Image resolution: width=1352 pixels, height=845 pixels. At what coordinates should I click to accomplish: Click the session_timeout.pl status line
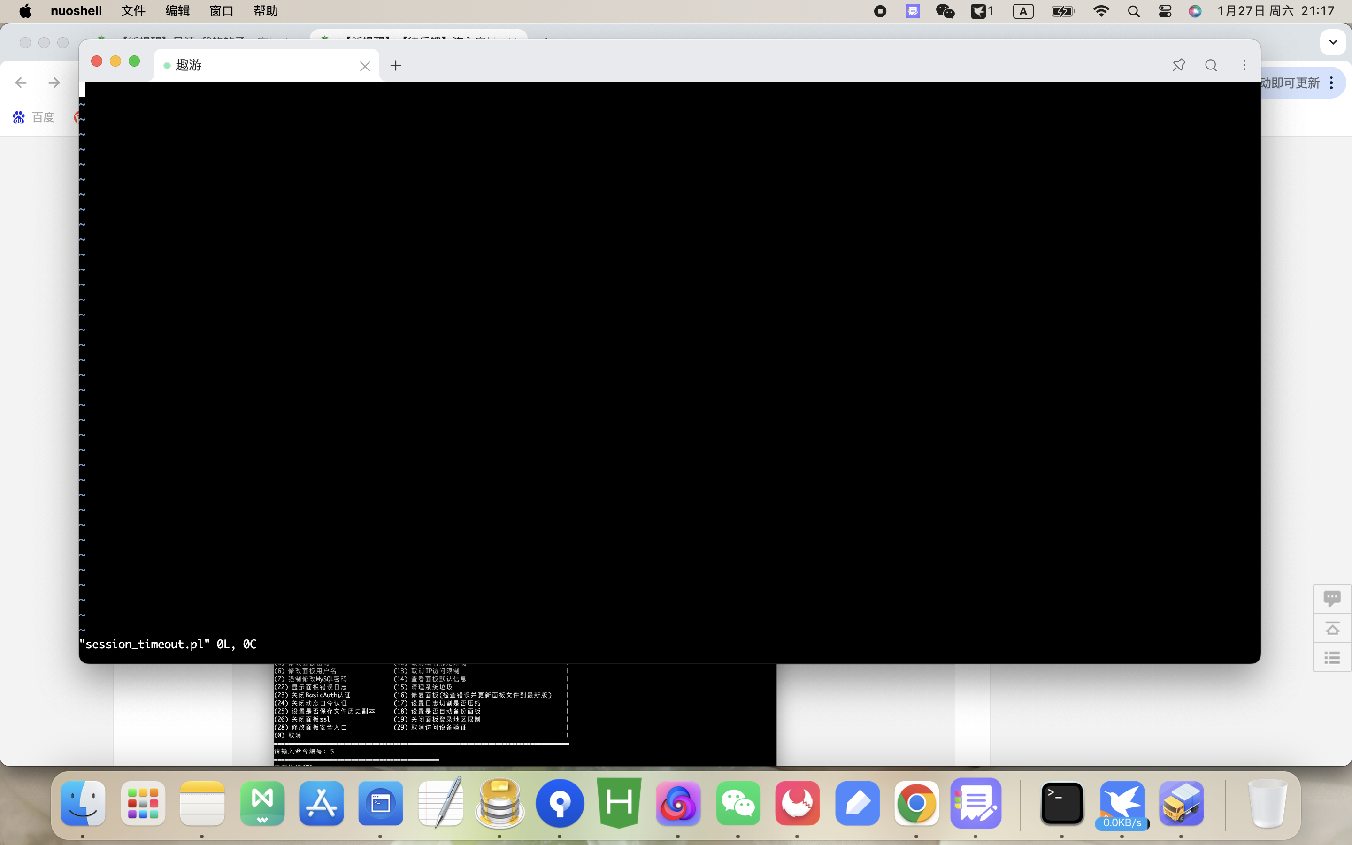tap(168, 645)
